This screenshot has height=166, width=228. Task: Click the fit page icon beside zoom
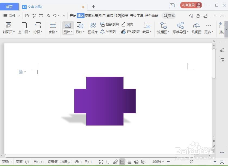222,162
